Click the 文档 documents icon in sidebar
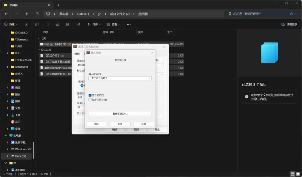The image size is (302, 177). pyautogui.click(x=13, y=108)
